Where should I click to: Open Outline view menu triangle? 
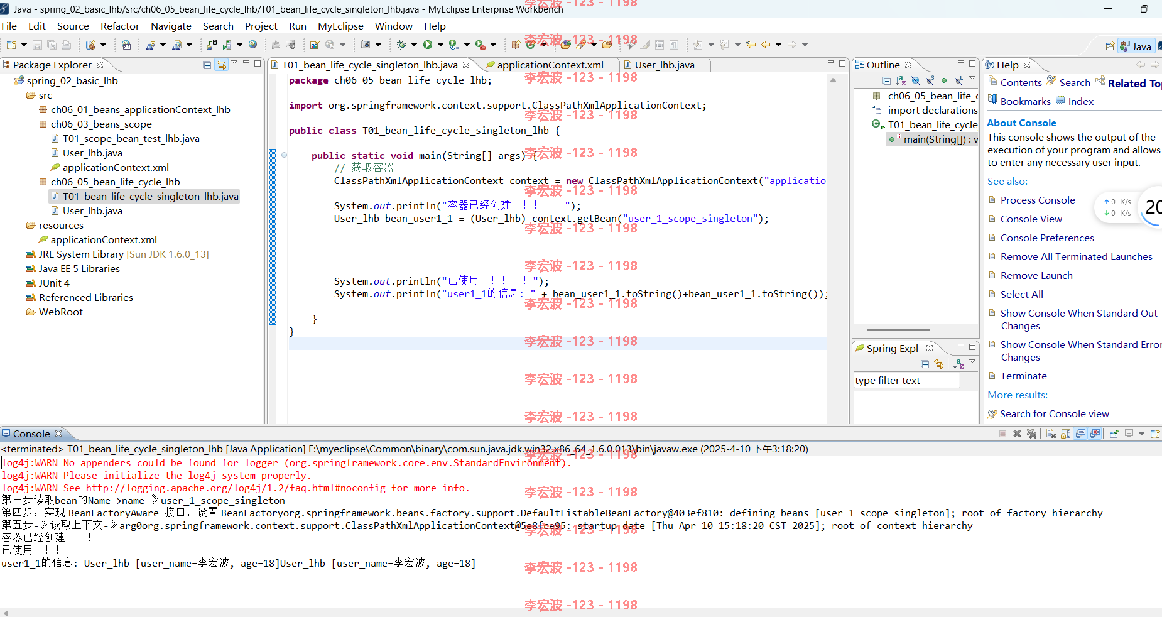tap(972, 79)
